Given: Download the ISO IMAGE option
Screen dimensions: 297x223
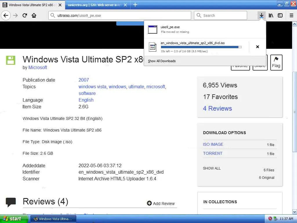Looking at the screenshot, I should pos(213,144).
